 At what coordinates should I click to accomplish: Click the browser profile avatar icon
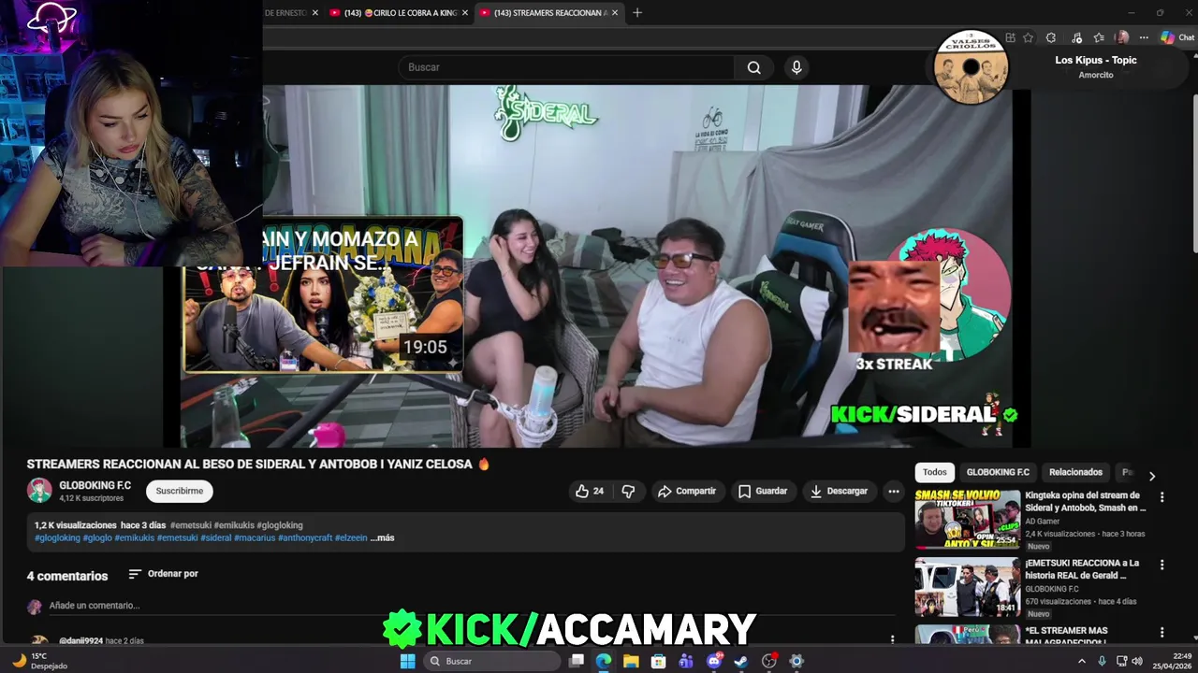(1122, 37)
